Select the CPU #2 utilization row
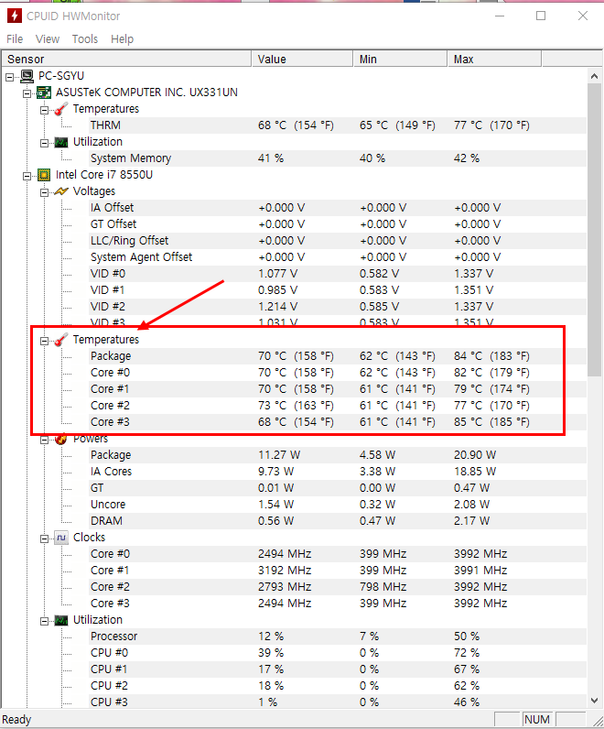The height and width of the screenshot is (729, 604). (x=338, y=686)
